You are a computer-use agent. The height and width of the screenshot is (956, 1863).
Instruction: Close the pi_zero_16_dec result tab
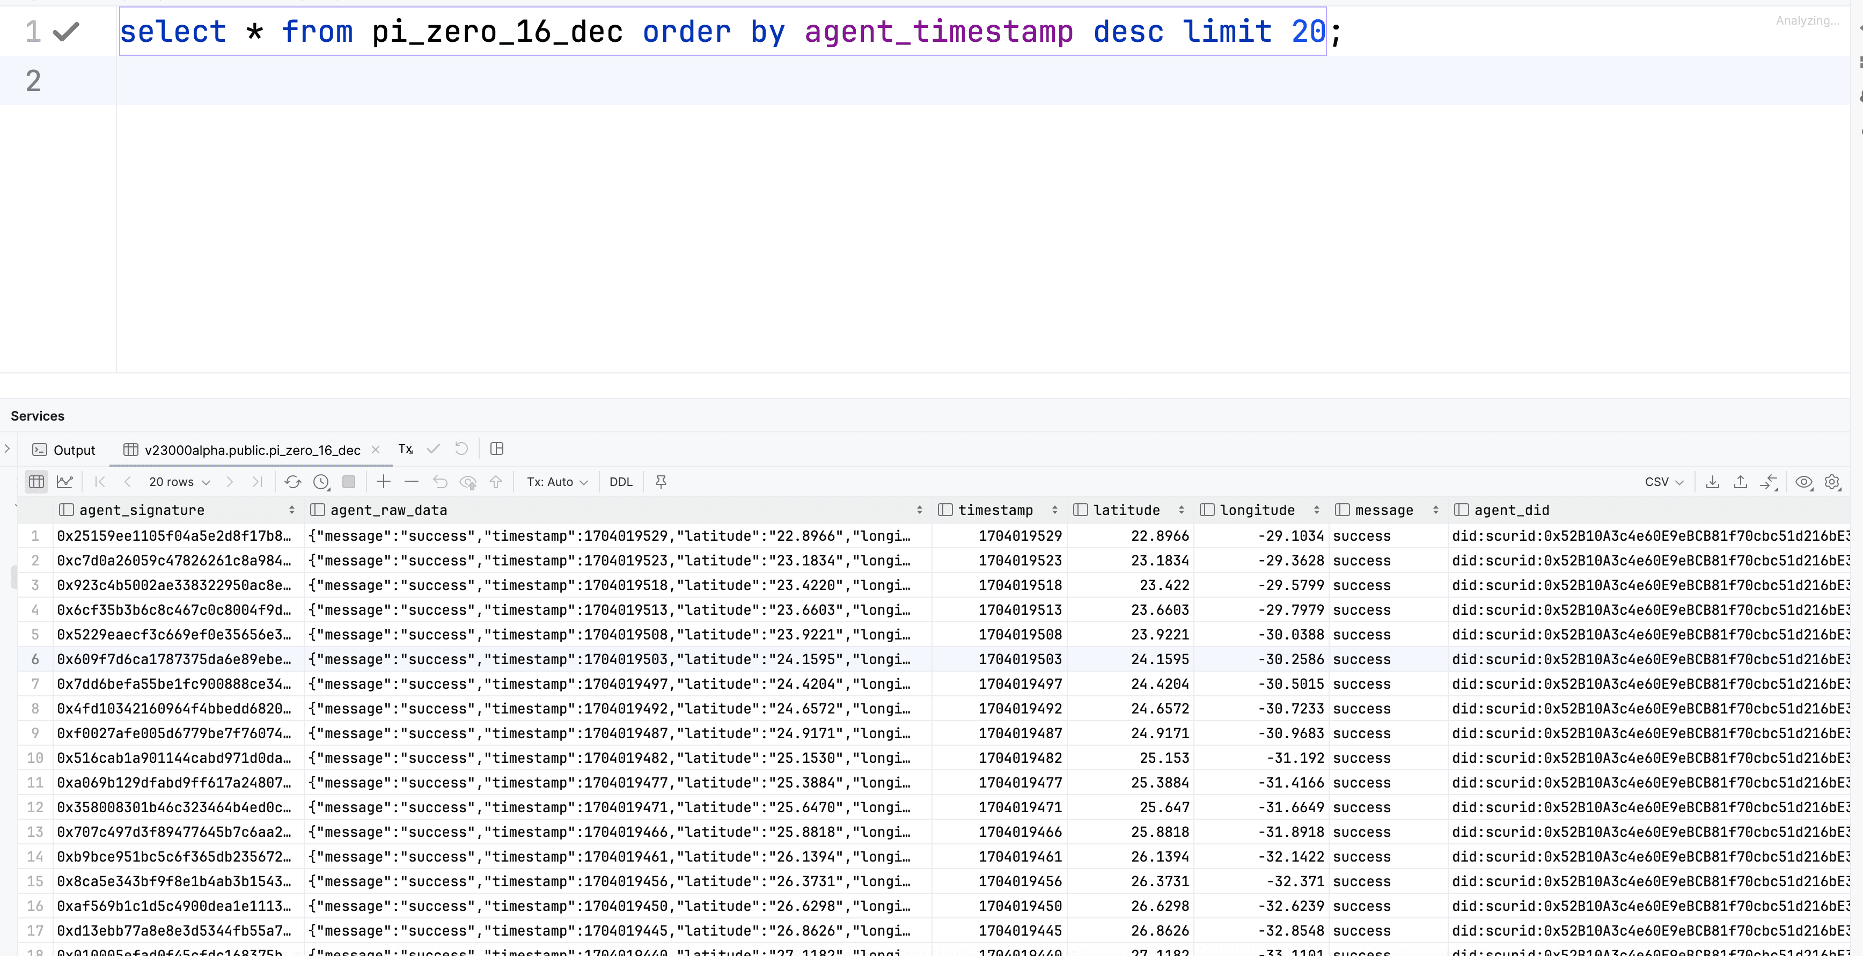coord(376,450)
